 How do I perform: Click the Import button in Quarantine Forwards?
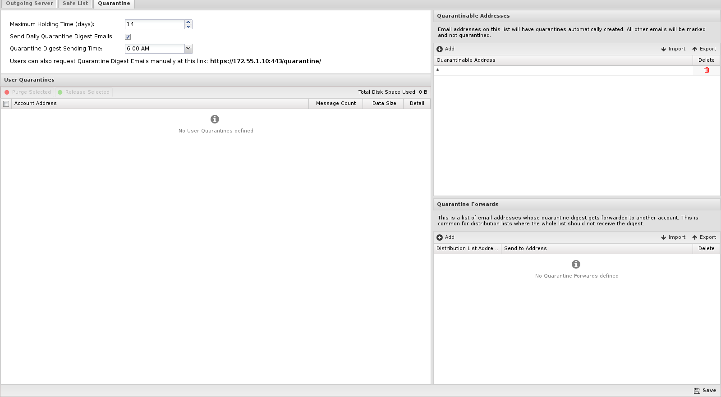[673, 237]
